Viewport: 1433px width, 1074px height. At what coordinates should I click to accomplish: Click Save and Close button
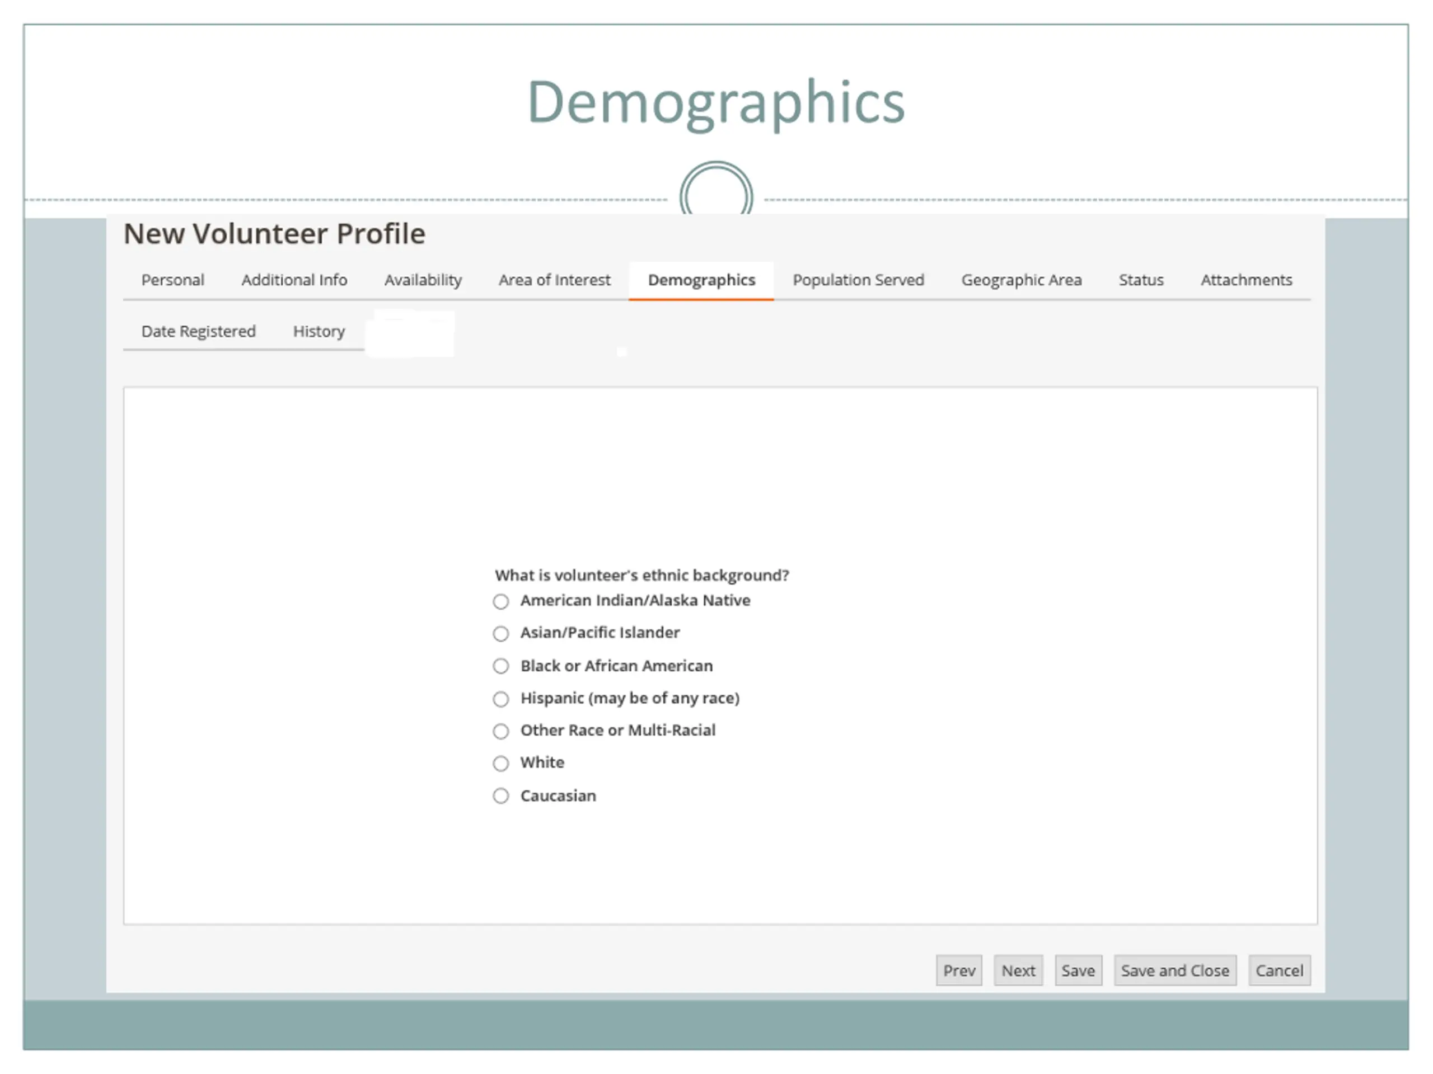[1174, 971]
